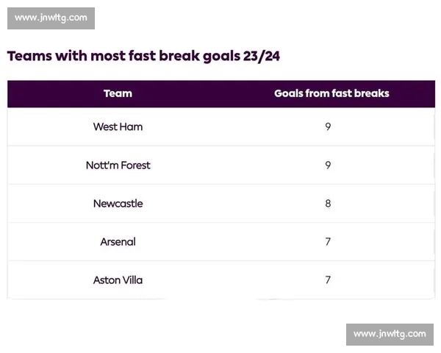This screenshot has width=441, height=353.
Task: Select the Nott'm Forest team cell
Action: coord(118,165)
